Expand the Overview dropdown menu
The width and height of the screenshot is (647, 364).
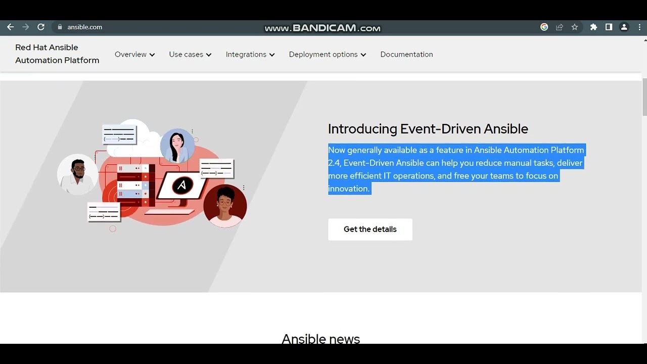point(134,55)
